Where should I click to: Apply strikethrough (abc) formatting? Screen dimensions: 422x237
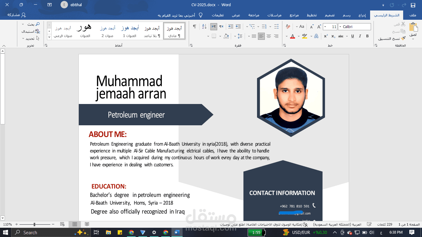pos(341,36)
